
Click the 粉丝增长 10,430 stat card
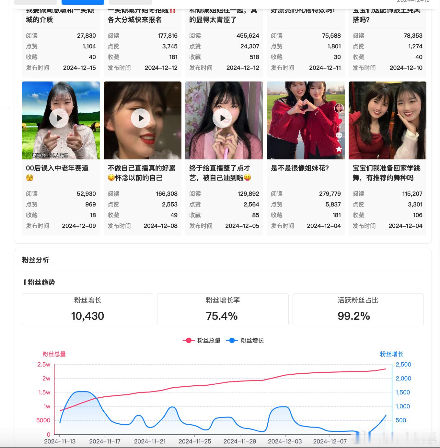87,309
